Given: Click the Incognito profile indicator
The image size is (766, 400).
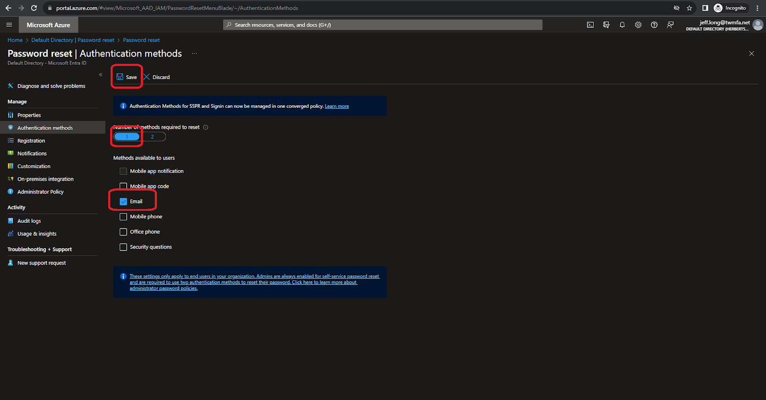Looking at the screenshot, I should coord(730,8).
